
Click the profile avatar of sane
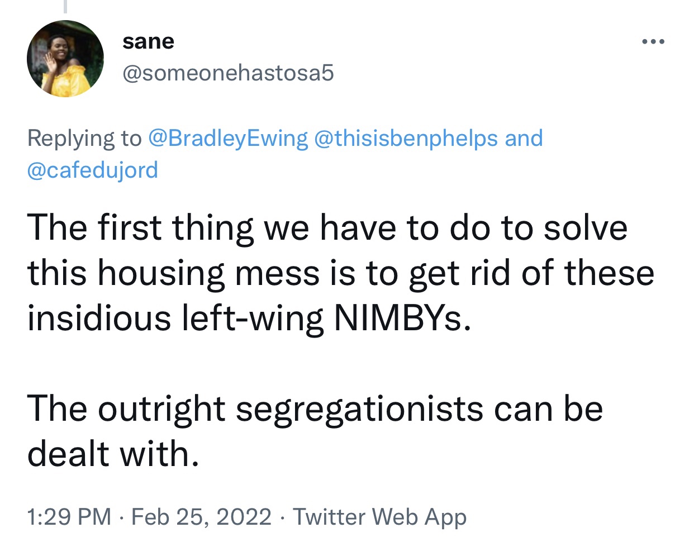[65, 59]
